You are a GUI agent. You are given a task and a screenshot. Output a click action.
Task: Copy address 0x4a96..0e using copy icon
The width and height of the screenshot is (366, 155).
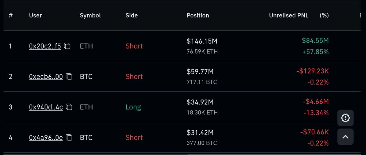(69, 138)
